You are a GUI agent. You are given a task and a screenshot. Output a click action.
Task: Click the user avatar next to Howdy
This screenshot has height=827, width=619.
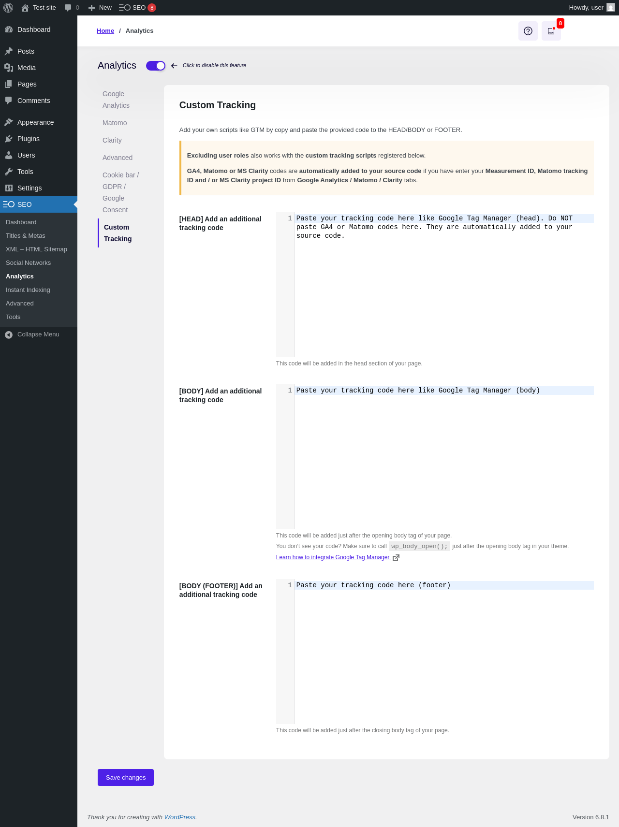coord(611,8)
